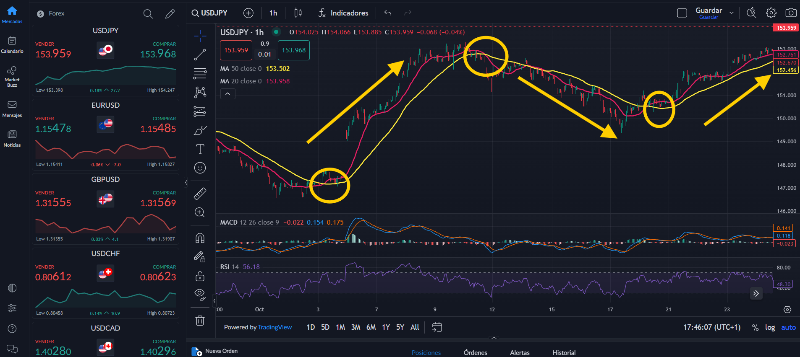Click the Guardar save layout button
The height and width of the screenshot is (357, 800).
coord(708,13)
